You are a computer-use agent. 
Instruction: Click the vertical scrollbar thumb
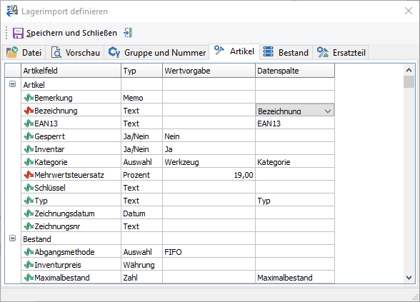click(x=409, y=82)
